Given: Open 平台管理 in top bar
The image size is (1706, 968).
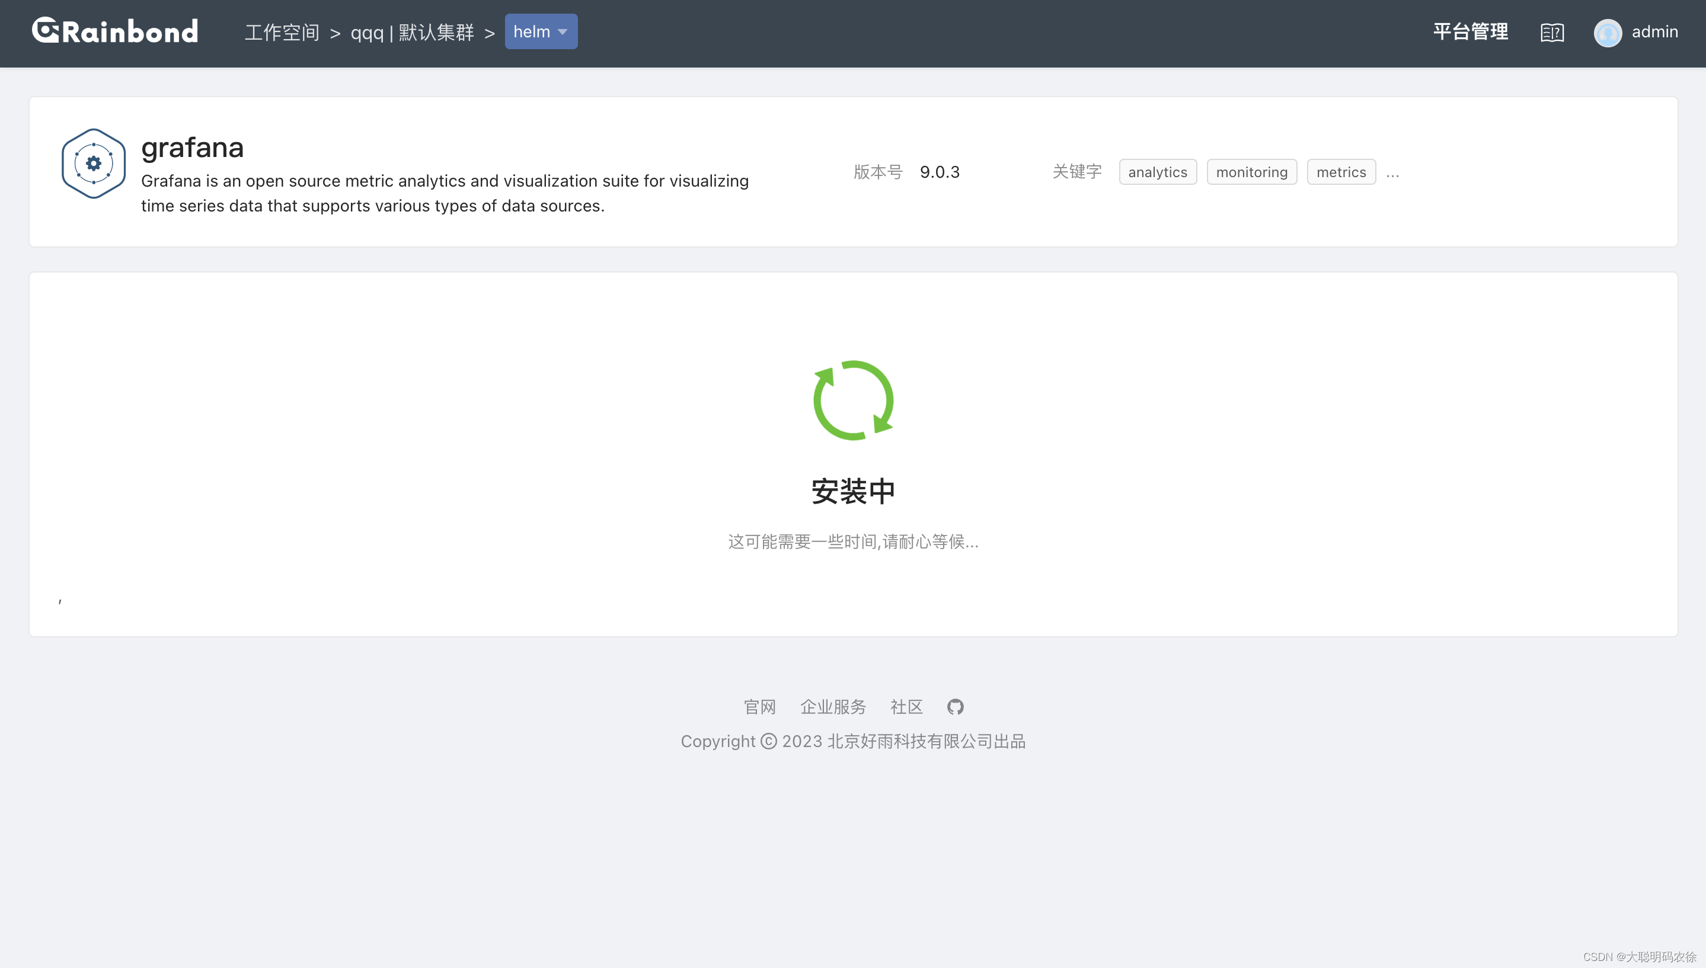Looking at the screenshot, I should click(1470, 32).
